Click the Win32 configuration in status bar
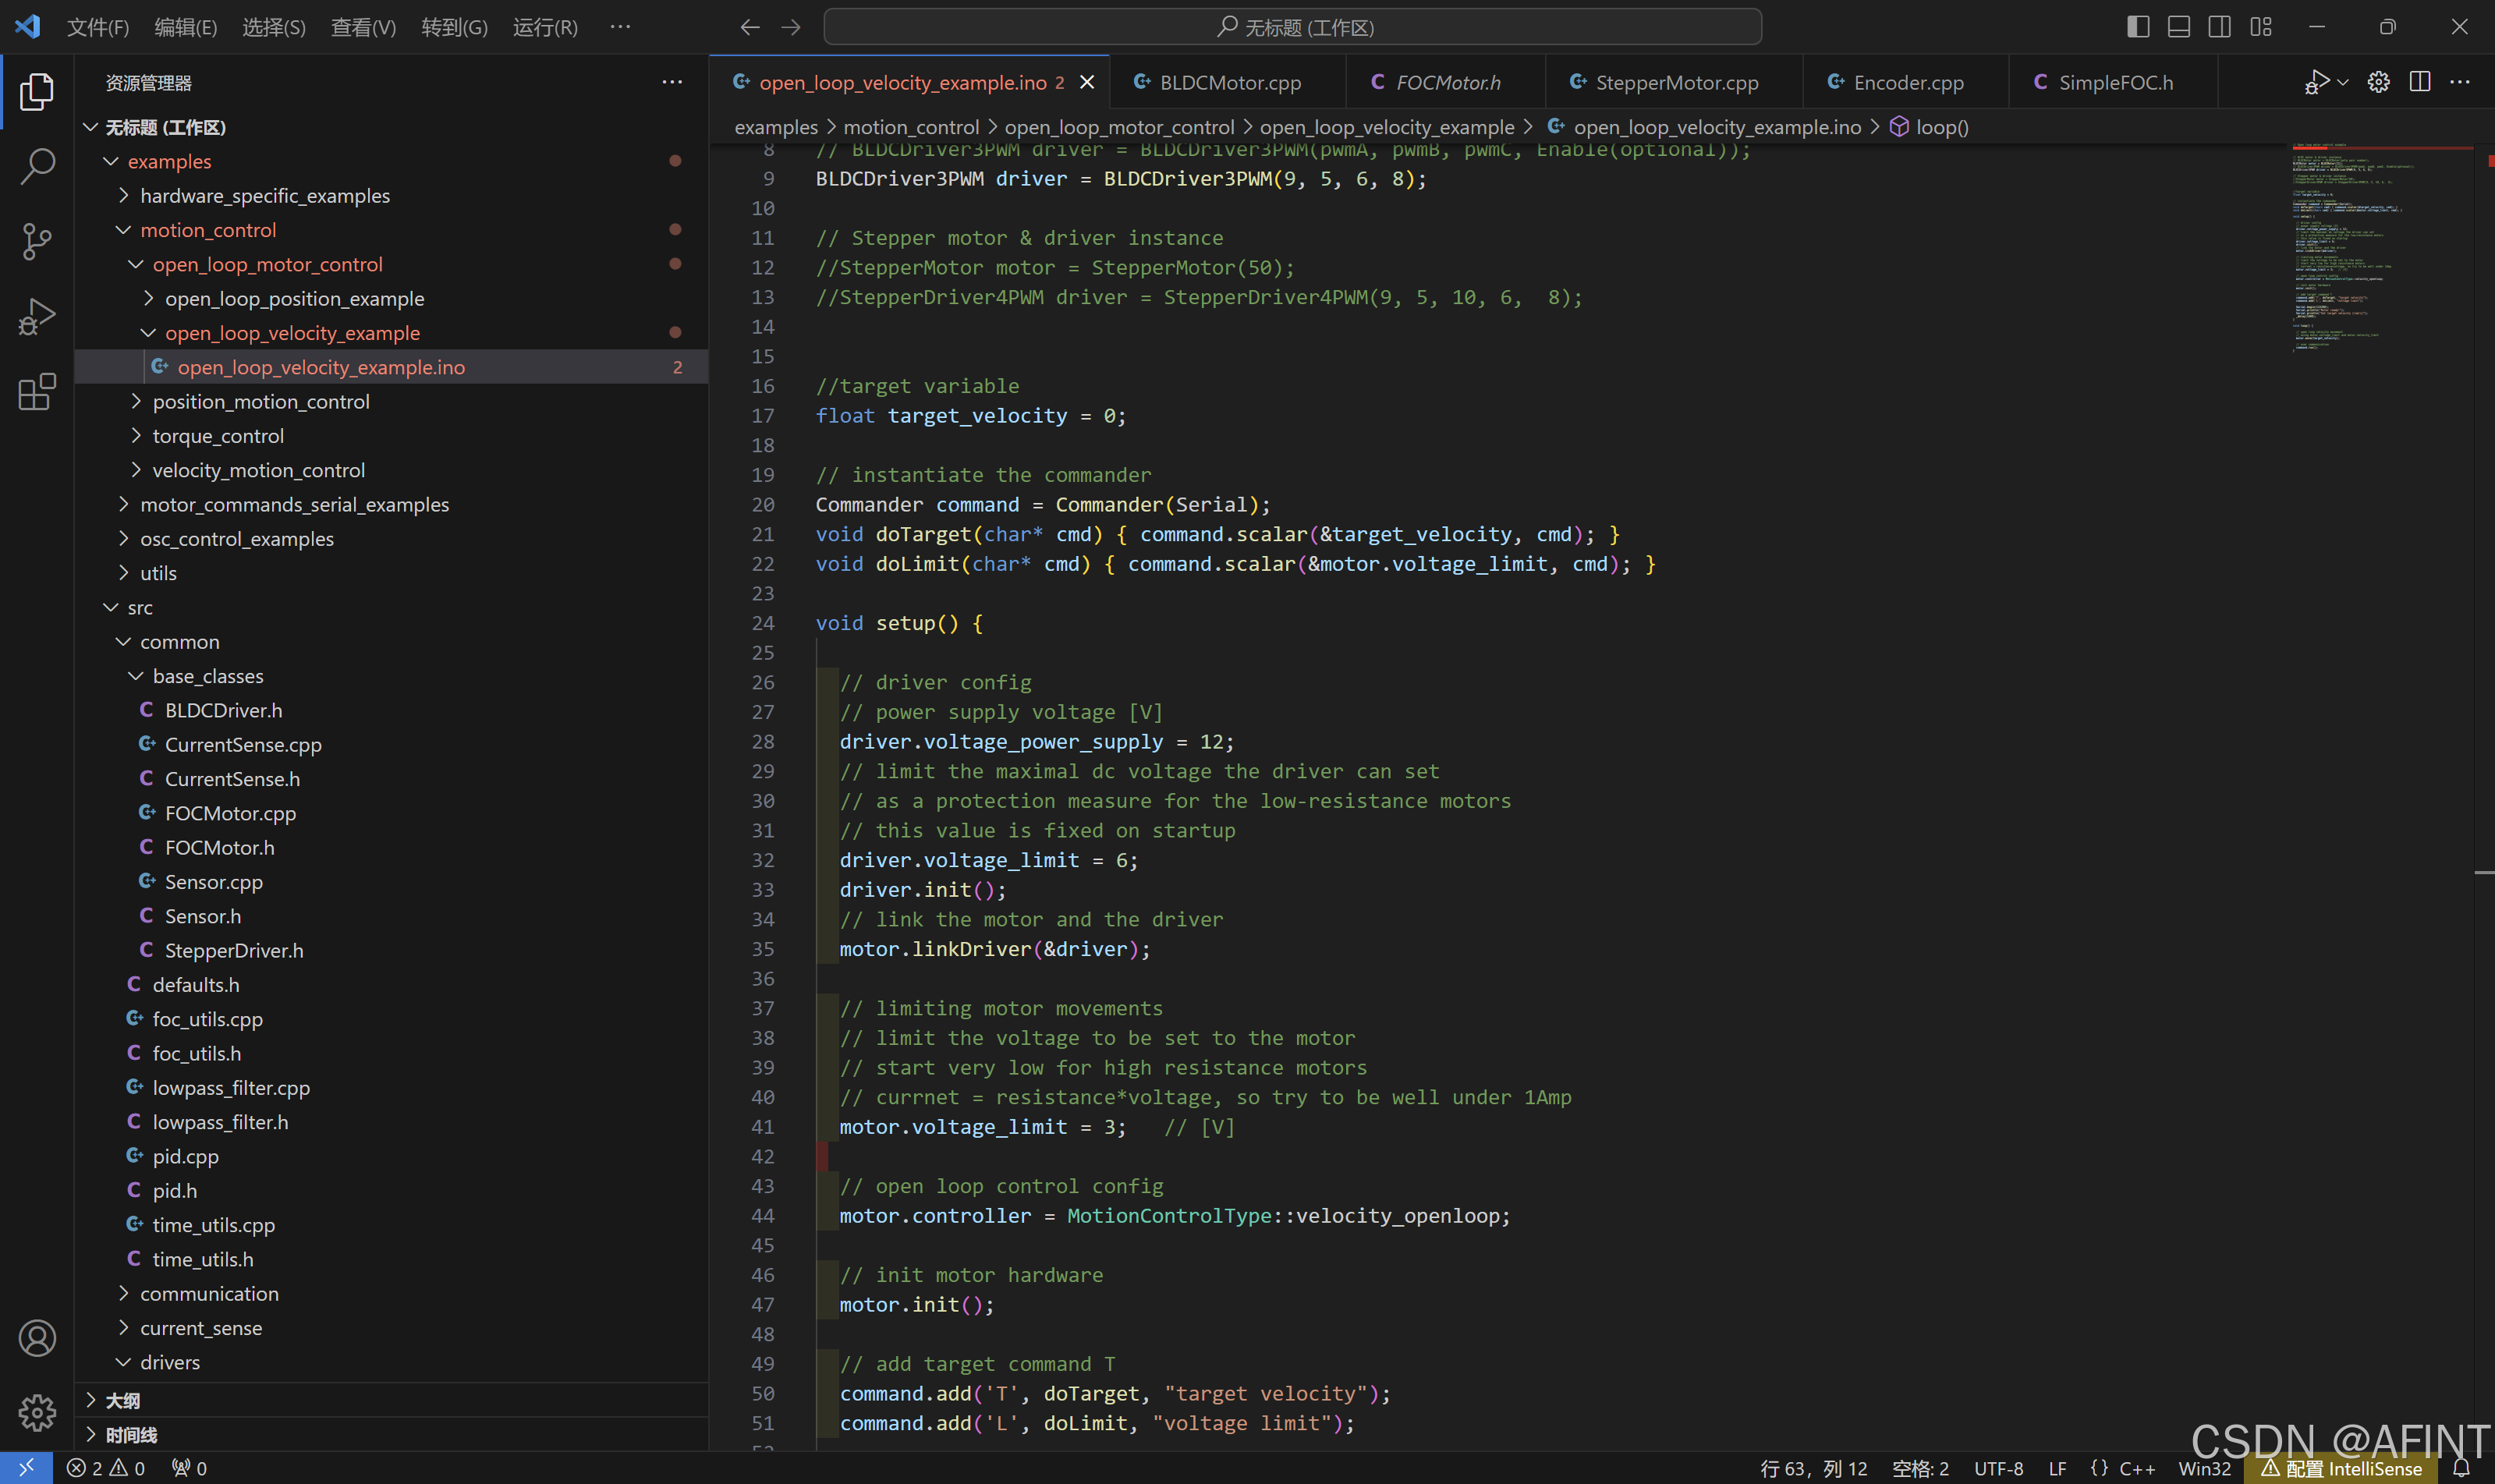Viewport: 2495px width, 1484px height. (2204, 1468)
